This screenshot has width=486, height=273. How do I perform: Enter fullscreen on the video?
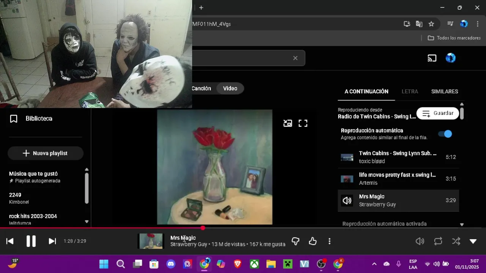point(303,123)
